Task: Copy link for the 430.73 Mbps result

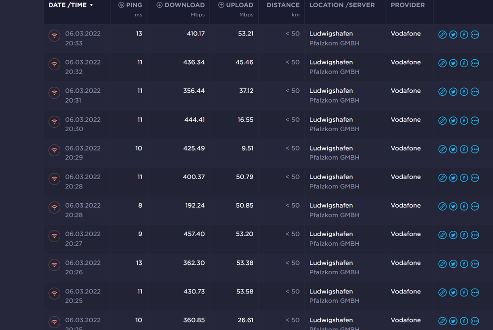Action: point(442,293)
